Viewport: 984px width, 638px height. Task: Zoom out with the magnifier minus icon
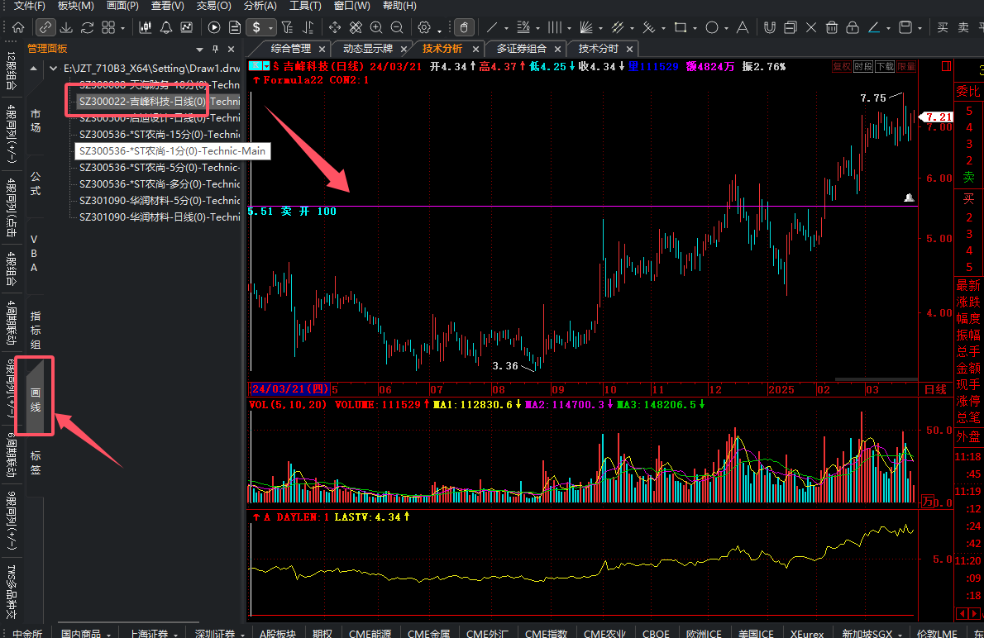coord(397,27)
